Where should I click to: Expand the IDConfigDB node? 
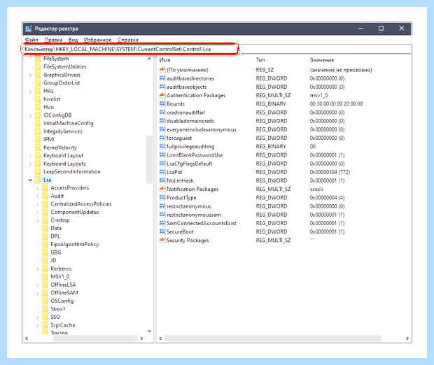coord(30,115)
